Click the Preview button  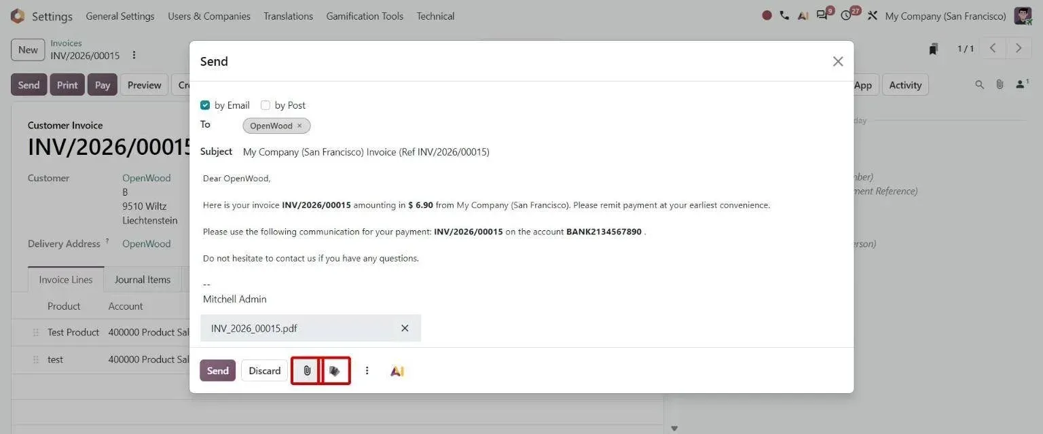pos(144,85)
